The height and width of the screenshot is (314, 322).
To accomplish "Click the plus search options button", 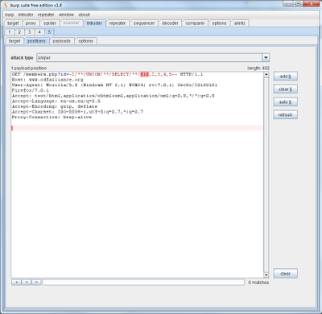I will click(x=16, y=282).
